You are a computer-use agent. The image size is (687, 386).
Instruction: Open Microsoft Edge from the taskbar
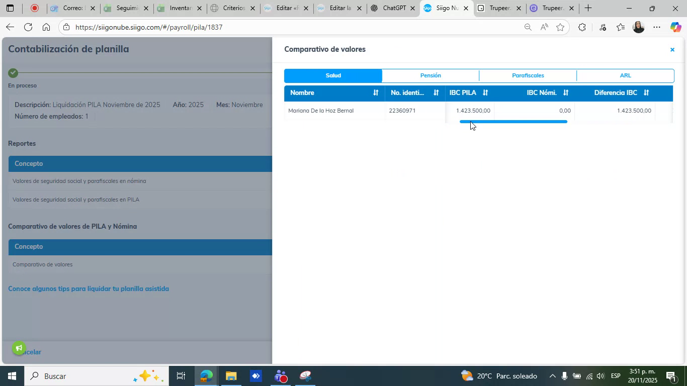coord(207,376)
